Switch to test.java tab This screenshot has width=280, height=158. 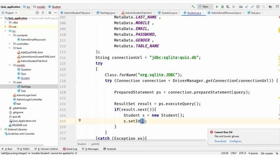coord(255,13)
